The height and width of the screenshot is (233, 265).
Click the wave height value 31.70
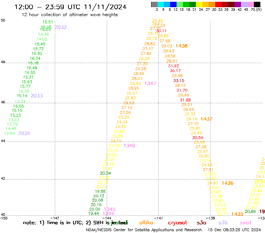[182, 90]
